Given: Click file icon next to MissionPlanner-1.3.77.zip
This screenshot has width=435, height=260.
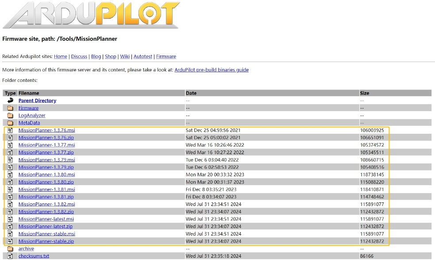Looking at the screenshot, I should pos(10,152).
